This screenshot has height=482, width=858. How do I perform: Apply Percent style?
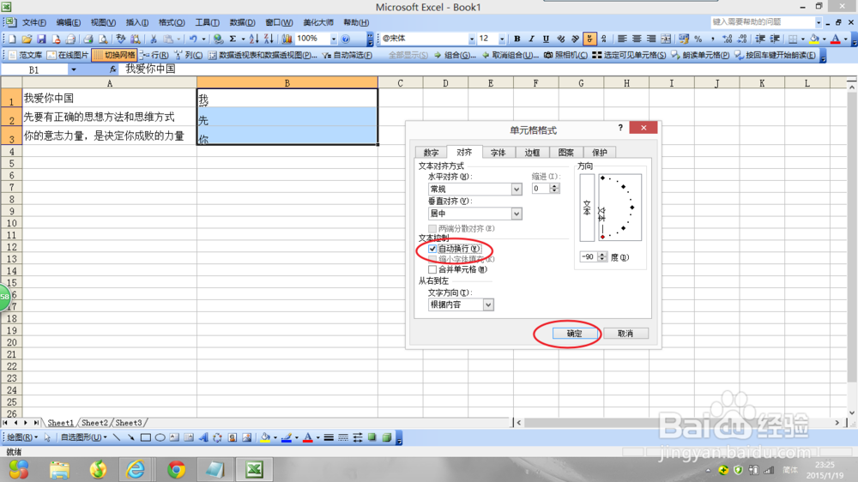point(698,39)
